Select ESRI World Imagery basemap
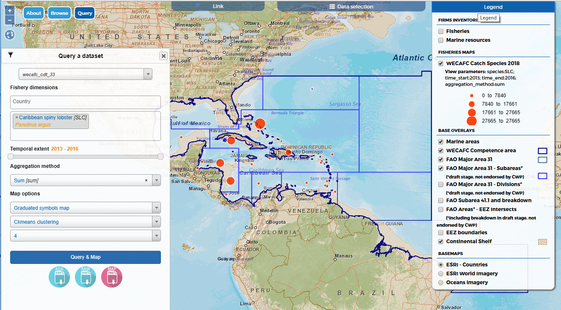 tap(441, 274)
